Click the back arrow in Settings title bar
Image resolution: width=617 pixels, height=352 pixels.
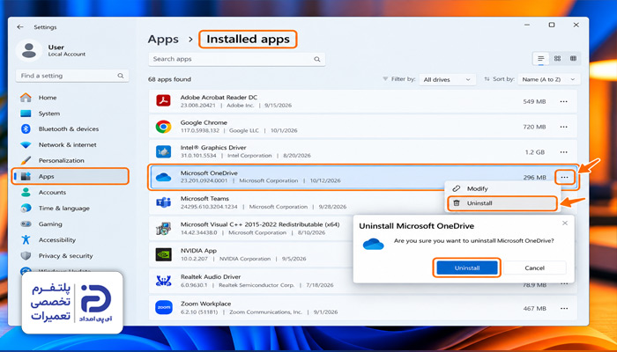20,27
